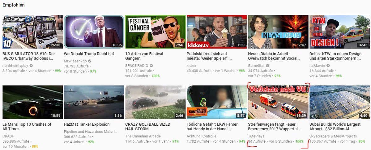This screenshot has width=371, height=150.
Task: Open the kicker.tv Podolski video thumbnail
Action: pos(216,32)
